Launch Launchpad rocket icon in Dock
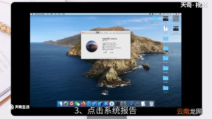This screenshot has width=212, height=119. coord(66,104)
